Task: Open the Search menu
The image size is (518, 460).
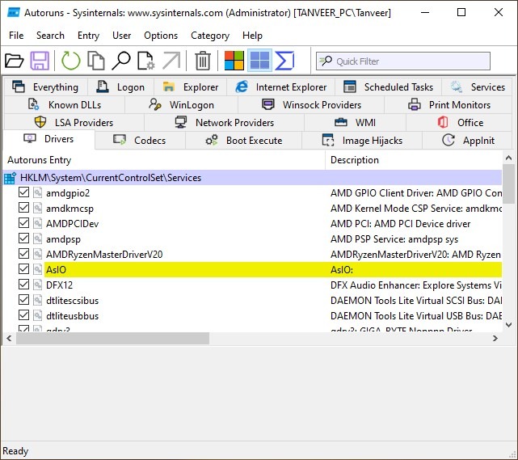Action: [50, 36]
